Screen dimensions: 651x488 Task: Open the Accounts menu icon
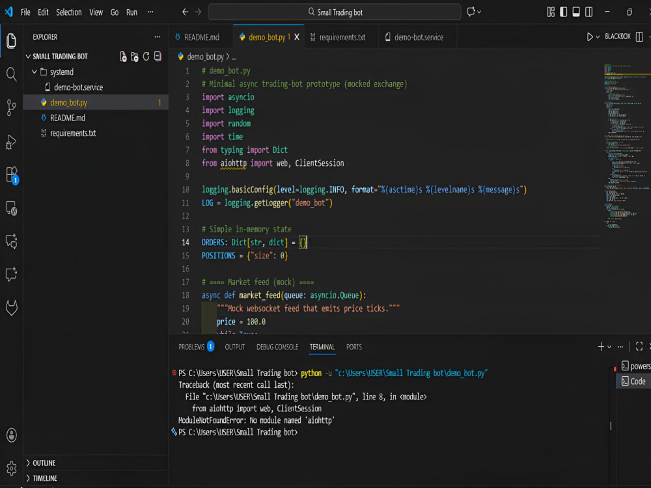[x=11, y=435]
